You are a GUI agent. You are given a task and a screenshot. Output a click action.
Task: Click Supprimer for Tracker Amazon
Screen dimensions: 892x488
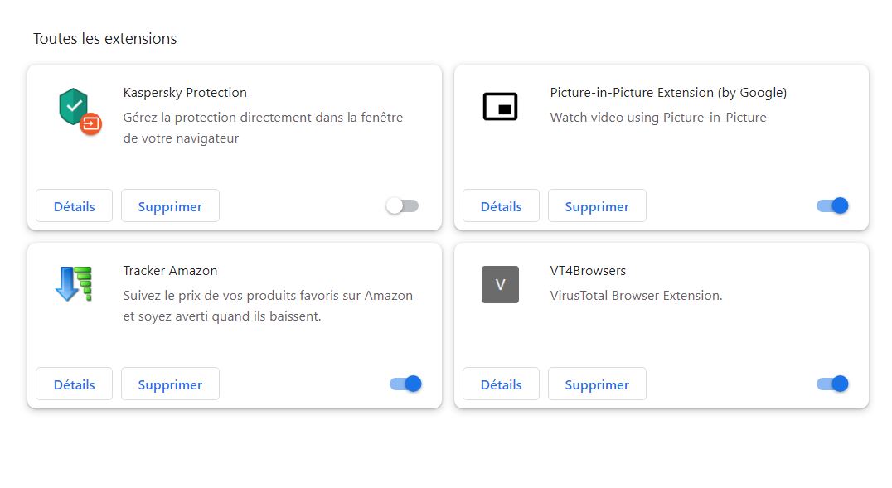[170, 384]
